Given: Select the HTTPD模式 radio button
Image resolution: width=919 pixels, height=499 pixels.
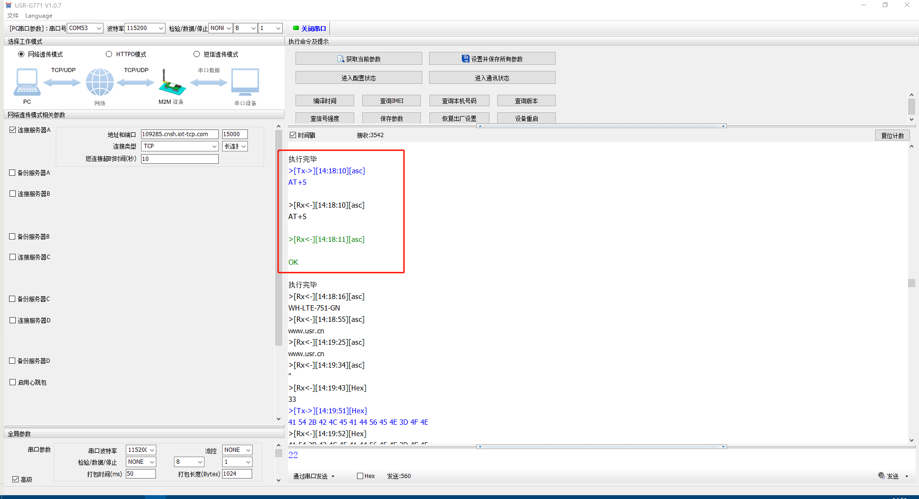Looking at the screenshot, I should click(x=109, y=54).
